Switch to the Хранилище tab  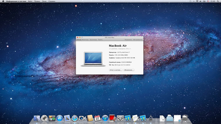93,40
